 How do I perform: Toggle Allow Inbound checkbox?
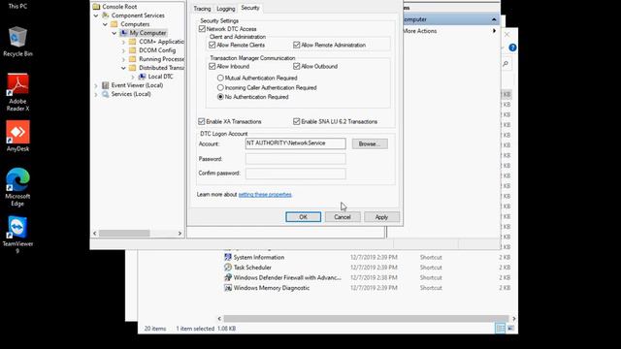[212, 66]
